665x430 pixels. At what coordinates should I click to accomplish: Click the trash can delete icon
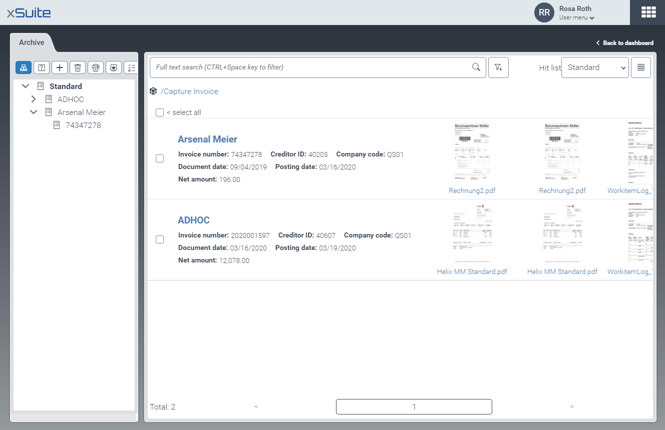pyautogui.click(x=78, y=67)
